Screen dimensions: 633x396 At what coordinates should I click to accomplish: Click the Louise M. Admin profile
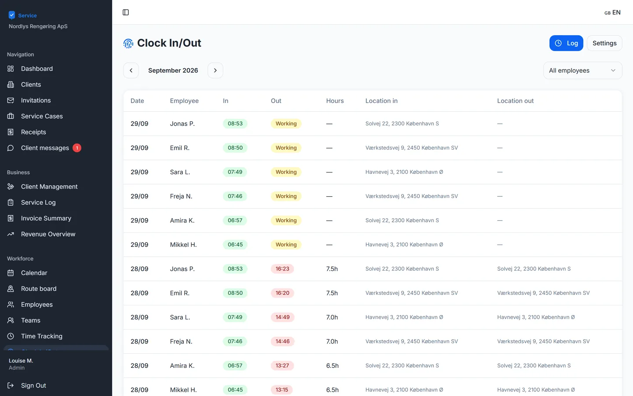21,364
